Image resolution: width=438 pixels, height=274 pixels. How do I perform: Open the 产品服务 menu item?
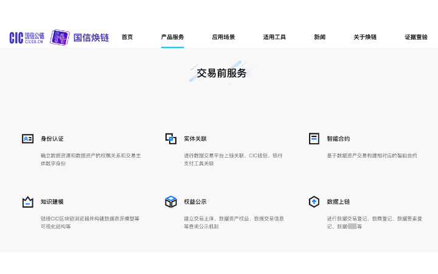pos(172,37)
